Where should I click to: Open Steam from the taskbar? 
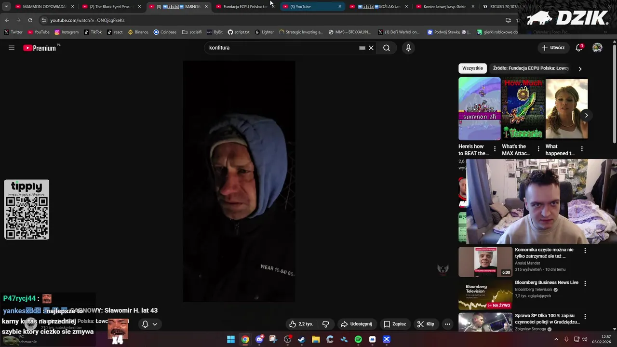tap(302, 339)
